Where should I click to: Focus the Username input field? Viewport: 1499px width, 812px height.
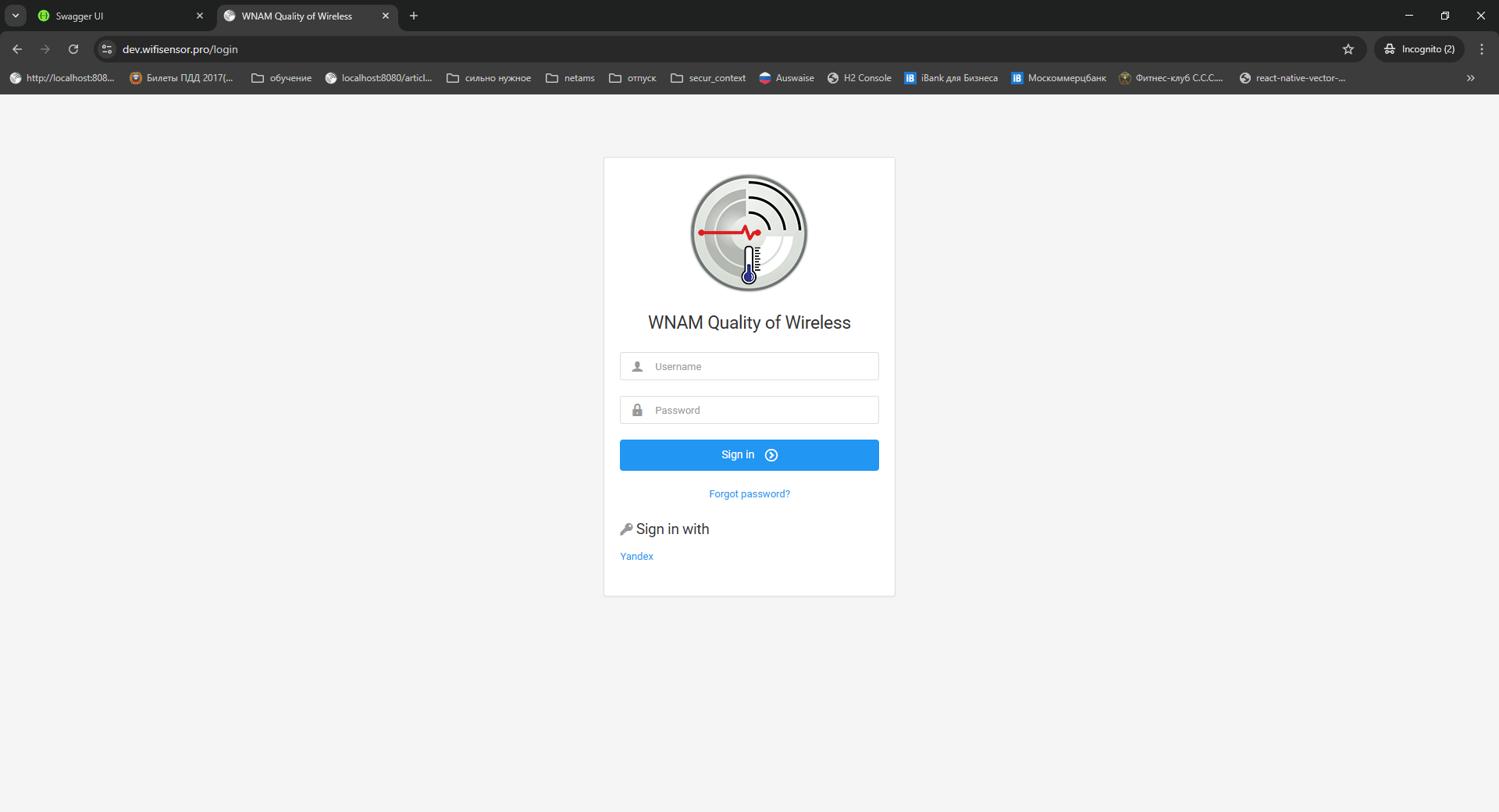tap(761, 366)
